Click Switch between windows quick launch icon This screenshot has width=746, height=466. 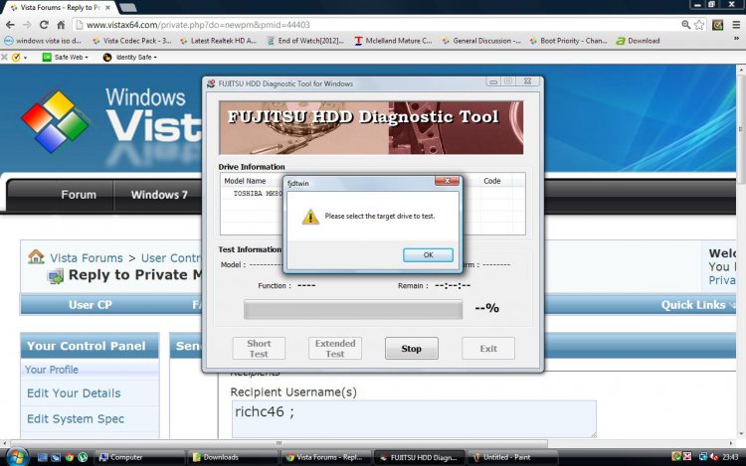[56, 457]
